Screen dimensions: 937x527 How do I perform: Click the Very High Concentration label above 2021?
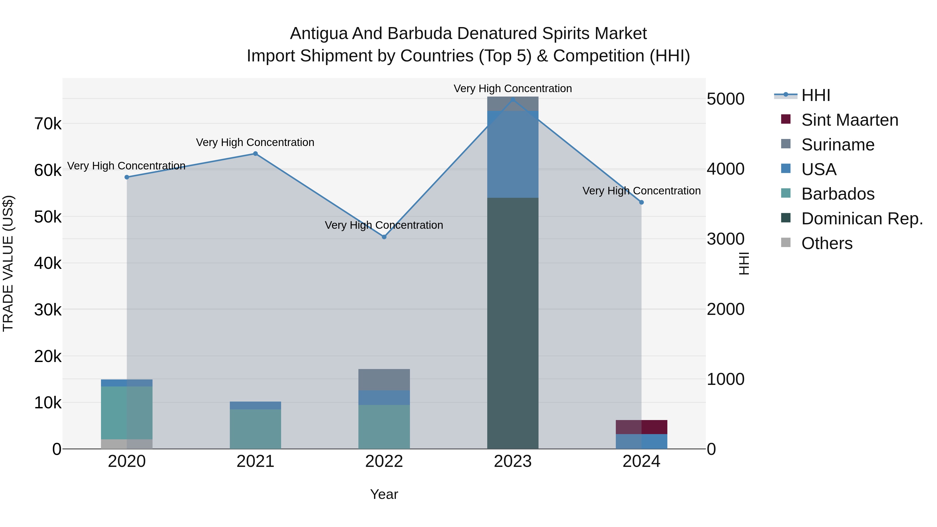(255, 142)
